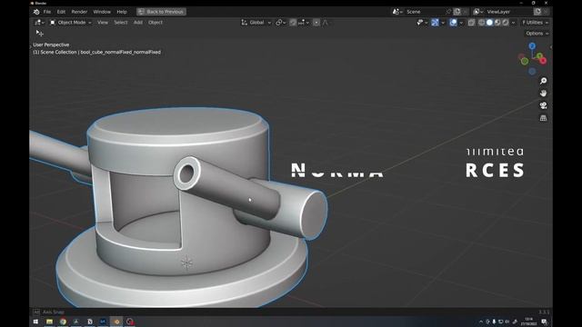Open viewport shading options dropdown arrow

513,23
